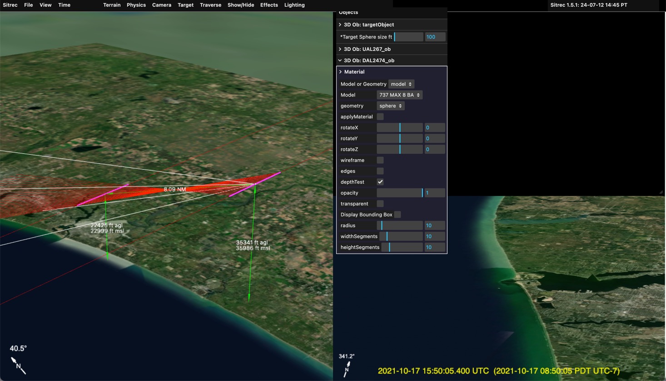Click the compass arrow in the camera view
Screen dimensions: 666x381
click(347, 368)
